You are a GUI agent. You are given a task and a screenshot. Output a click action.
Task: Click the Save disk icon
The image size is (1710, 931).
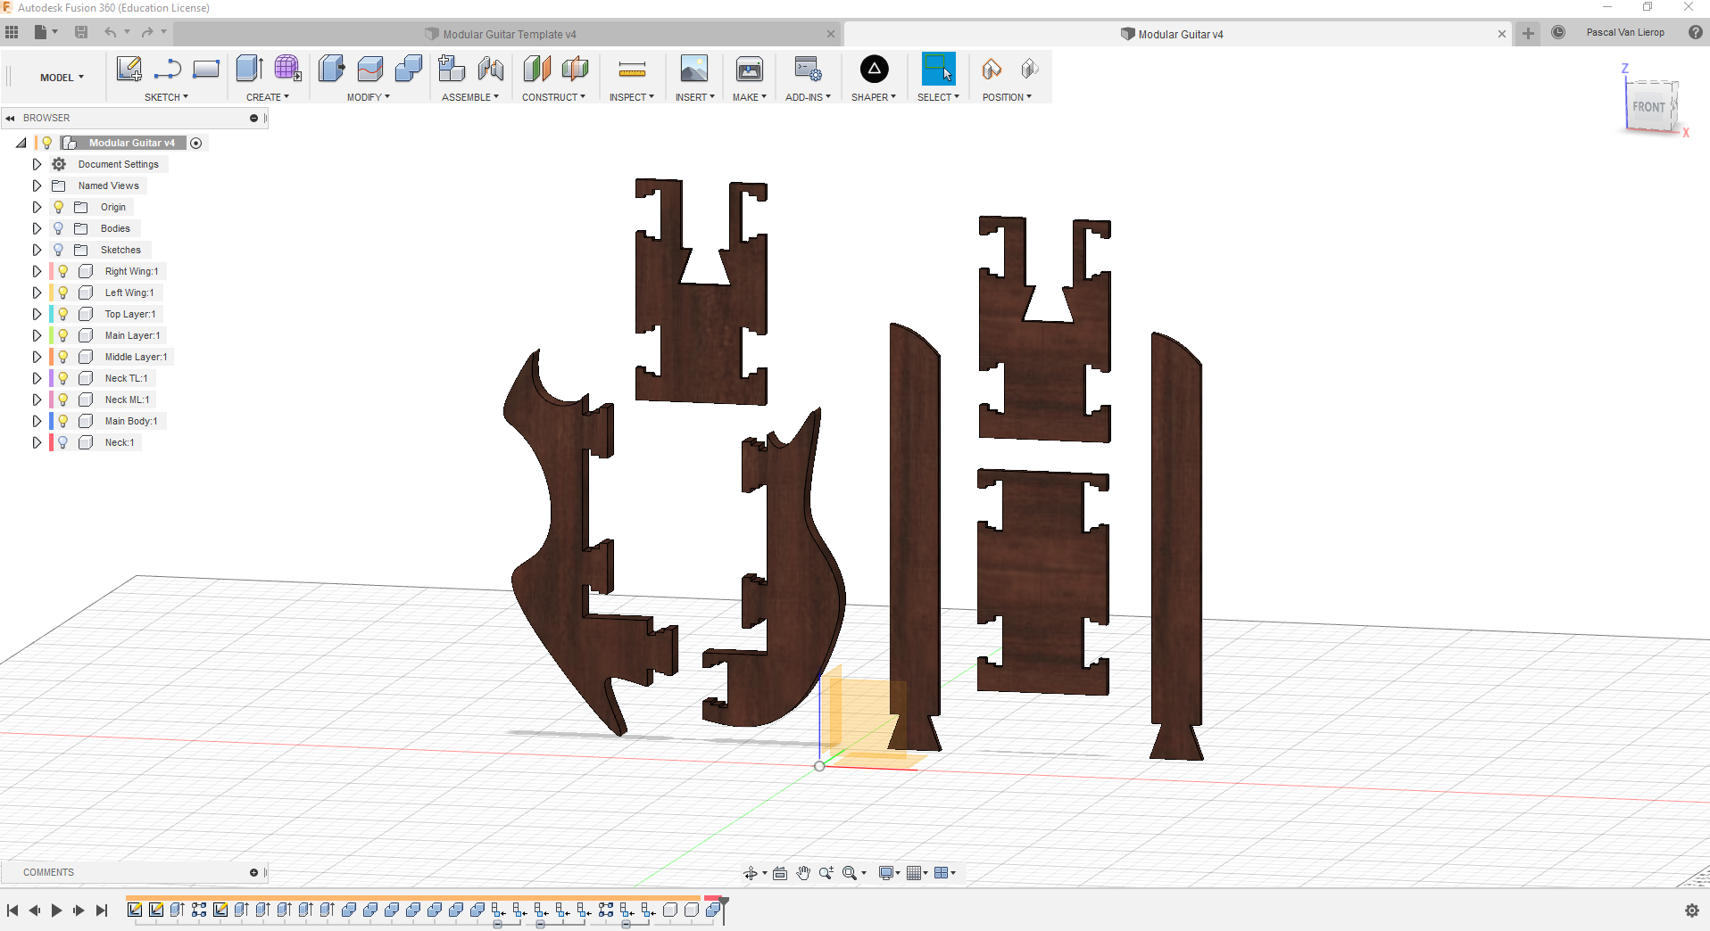[81, 32]
